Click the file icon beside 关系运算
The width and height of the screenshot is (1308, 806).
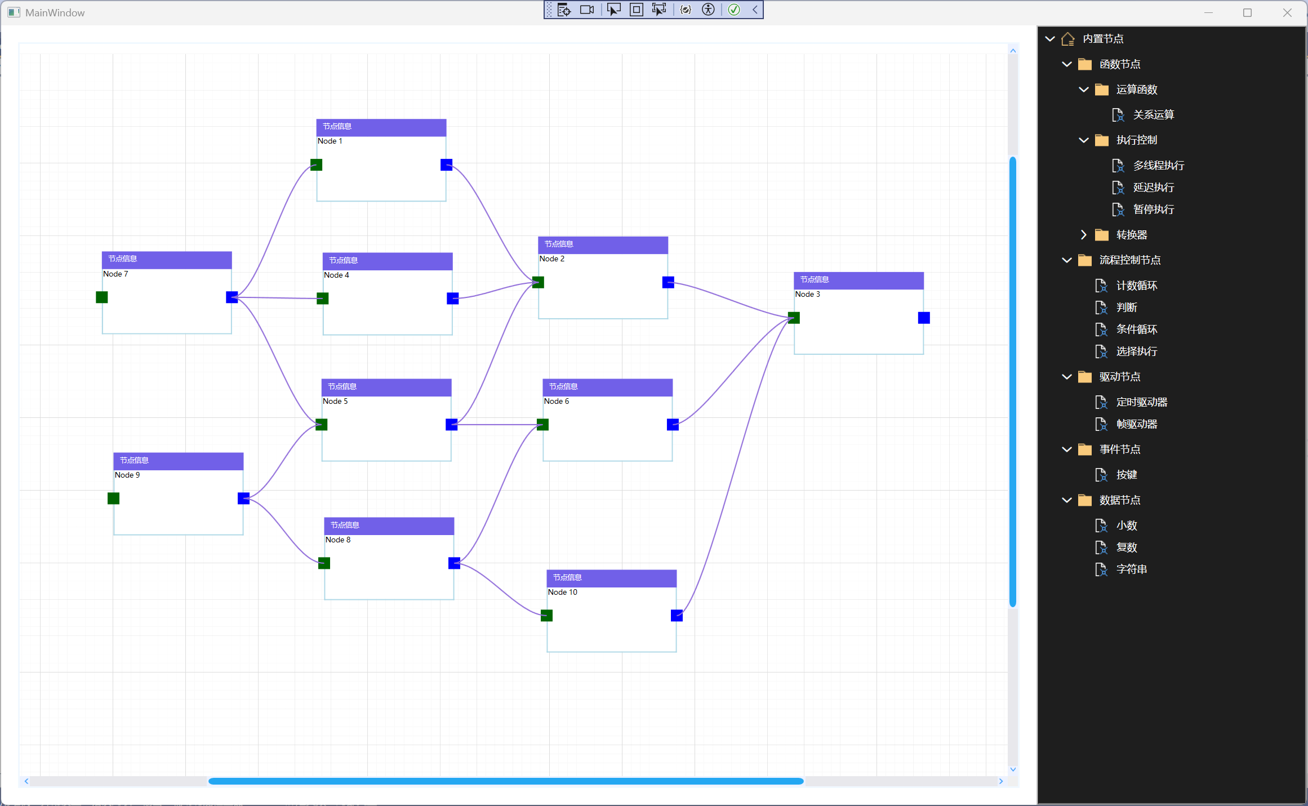pyautogui.click(x=1118, y=115)
